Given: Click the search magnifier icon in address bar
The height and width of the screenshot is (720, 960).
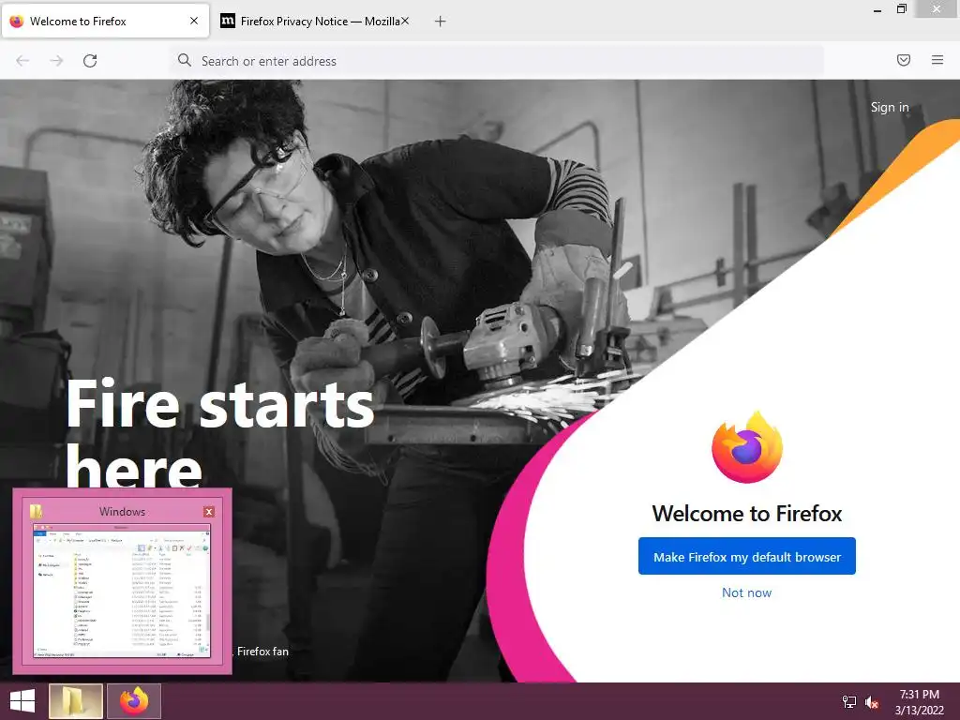Looking at the screenshot, I should tap(185, 60).
